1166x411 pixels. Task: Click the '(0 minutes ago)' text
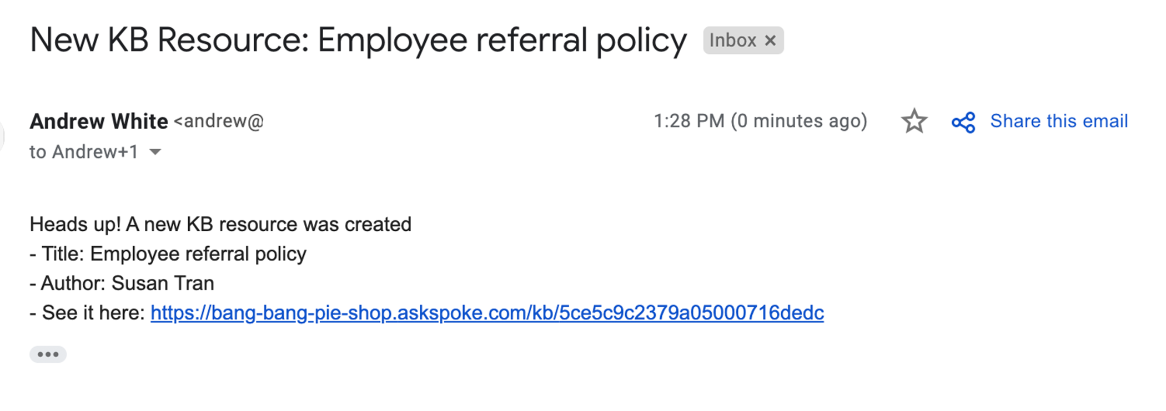pyautogui.click(x=799, y=121)
